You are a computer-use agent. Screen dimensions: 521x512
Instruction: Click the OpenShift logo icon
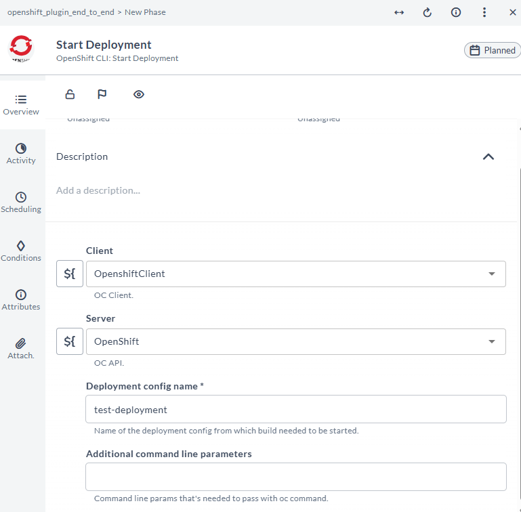coord(21,49)
